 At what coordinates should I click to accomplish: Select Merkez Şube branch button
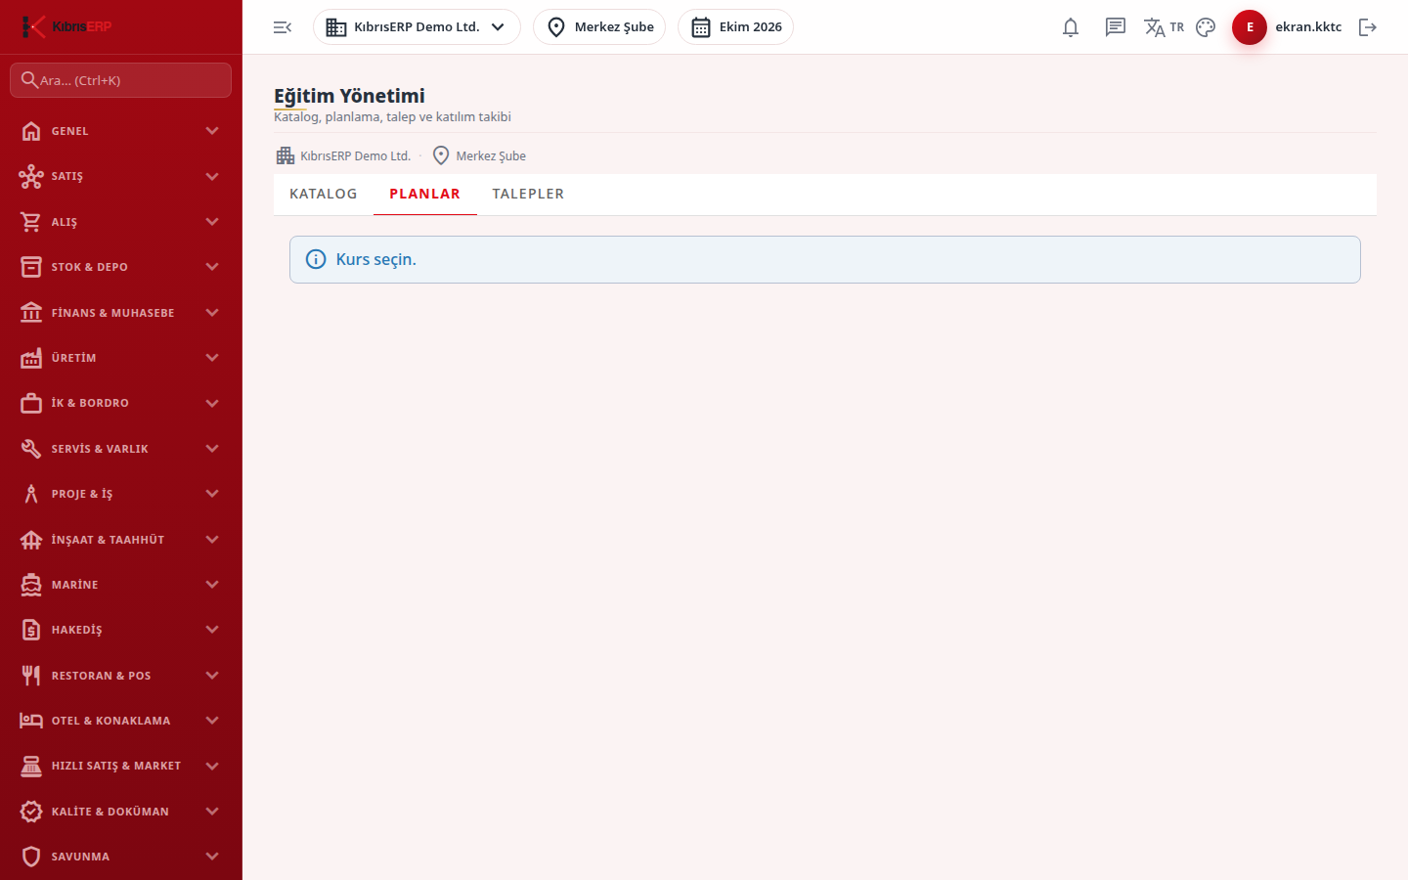(x=599, y=27)
